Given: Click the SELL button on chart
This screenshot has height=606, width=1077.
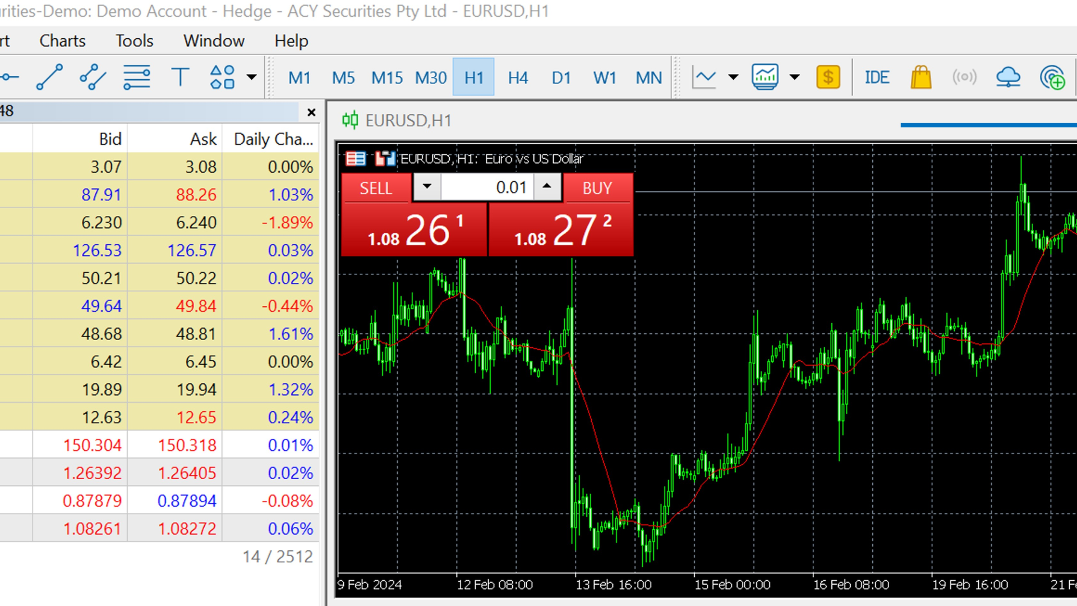Looking at the screenshot, I should click(x=376, y=188).
